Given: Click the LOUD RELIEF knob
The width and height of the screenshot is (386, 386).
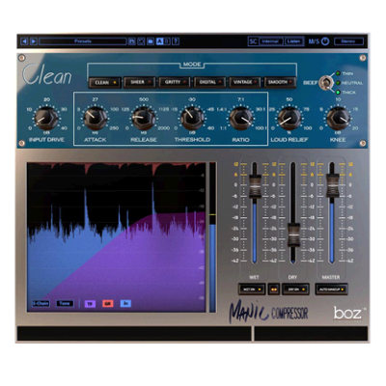Looking at the screenshot, I should [289, 119].
